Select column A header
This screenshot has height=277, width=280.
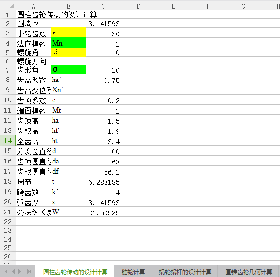[33, 6]
